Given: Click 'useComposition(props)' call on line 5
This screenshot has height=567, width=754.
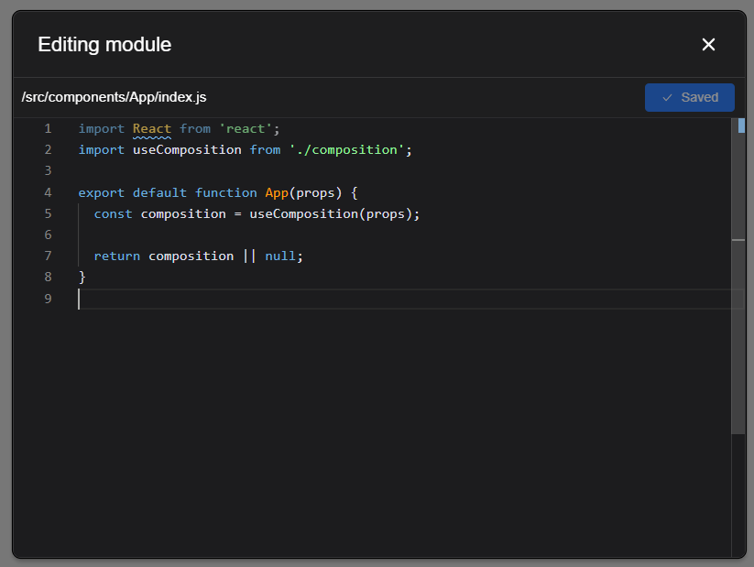Looking at the screenshot, I should [331, 214].
